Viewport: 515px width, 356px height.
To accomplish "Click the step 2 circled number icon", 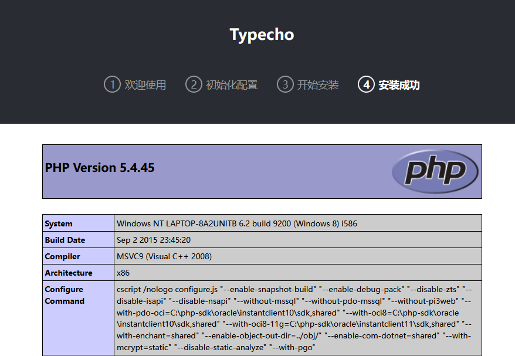I will pos(193,84).
